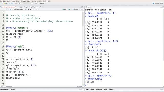
Task: Open the Files tab
Action: [87, 90]
